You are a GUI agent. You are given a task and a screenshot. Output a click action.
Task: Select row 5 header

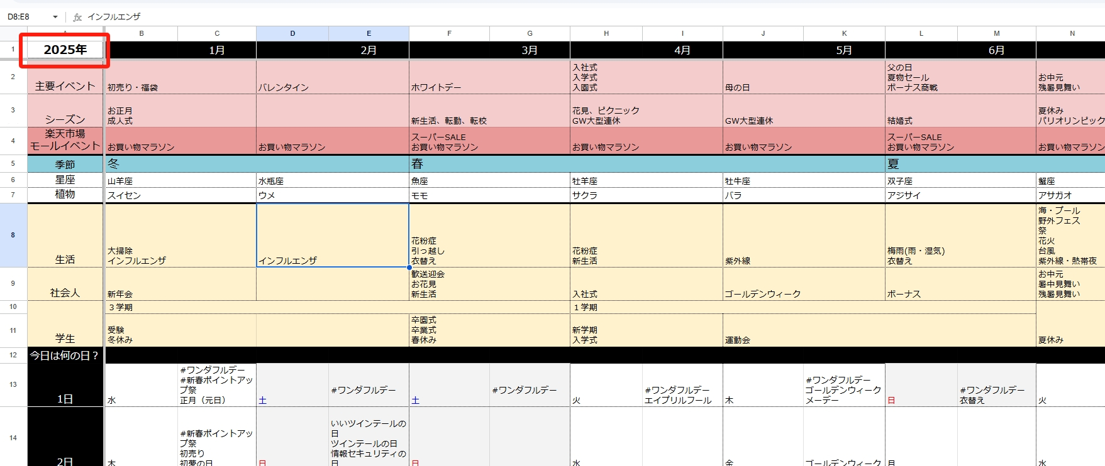point(13,163)
